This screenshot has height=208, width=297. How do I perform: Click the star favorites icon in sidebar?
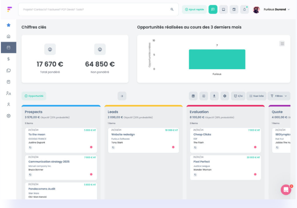coord(9,25)
